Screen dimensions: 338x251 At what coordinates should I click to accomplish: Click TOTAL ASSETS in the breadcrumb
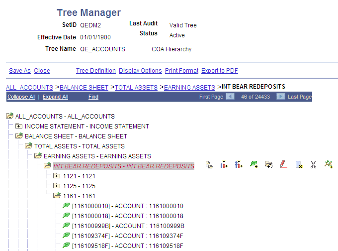pyautogui.click(x=136, y=88)
